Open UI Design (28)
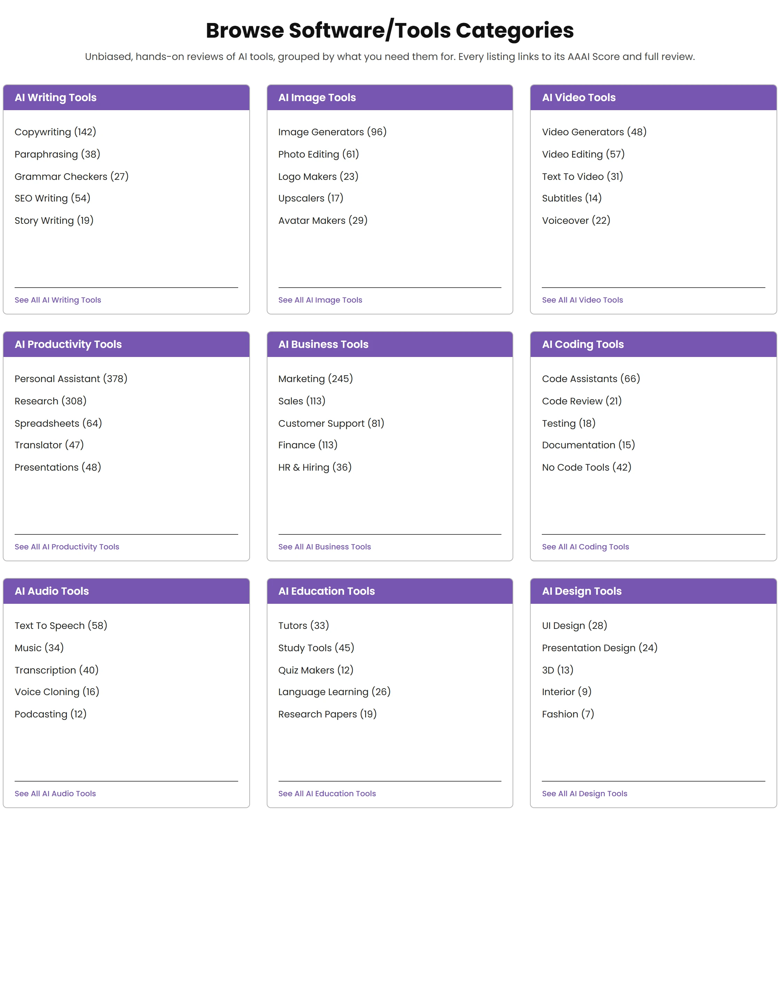The image size is (780, 1004). [574, 626]
